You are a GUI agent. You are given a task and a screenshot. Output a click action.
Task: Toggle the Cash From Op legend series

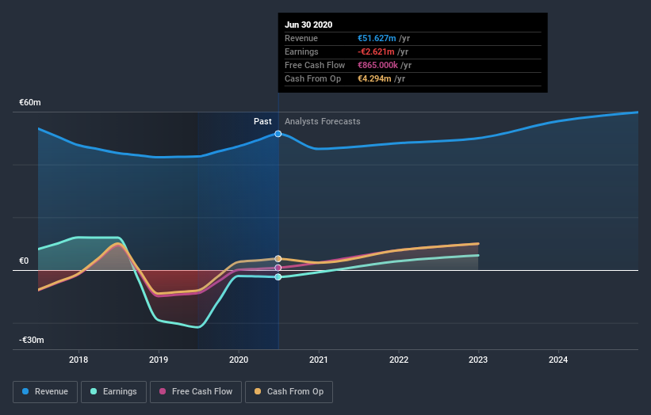[x=289, y=392]
